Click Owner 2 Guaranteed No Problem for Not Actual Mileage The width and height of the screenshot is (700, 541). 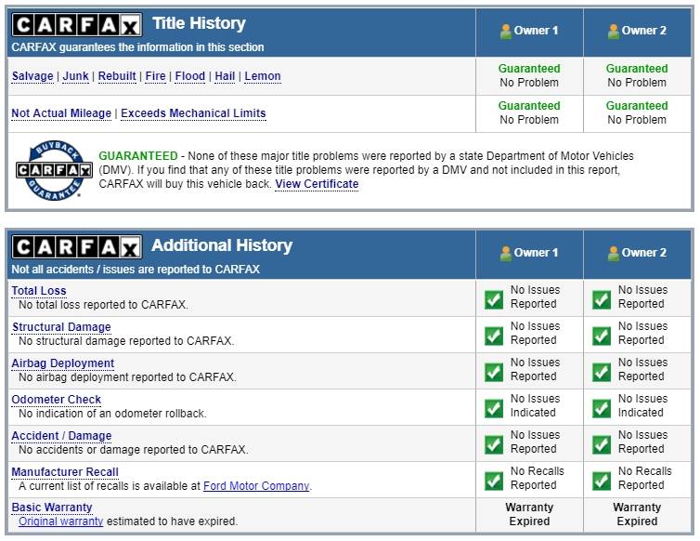coord(637,112)
